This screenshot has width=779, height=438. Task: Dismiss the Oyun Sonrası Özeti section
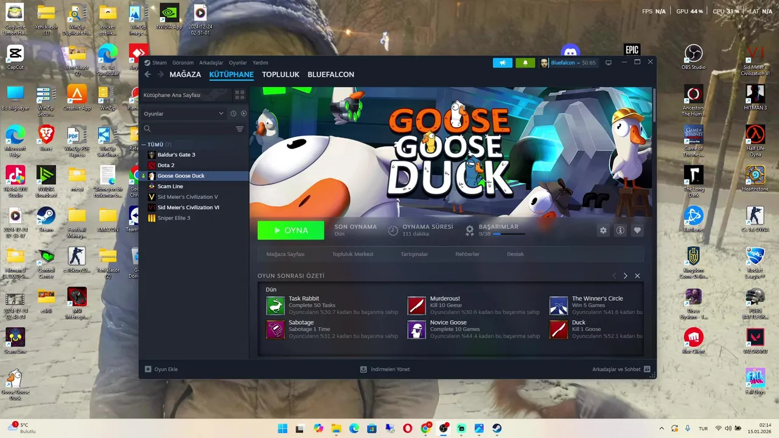click(637, 276)
